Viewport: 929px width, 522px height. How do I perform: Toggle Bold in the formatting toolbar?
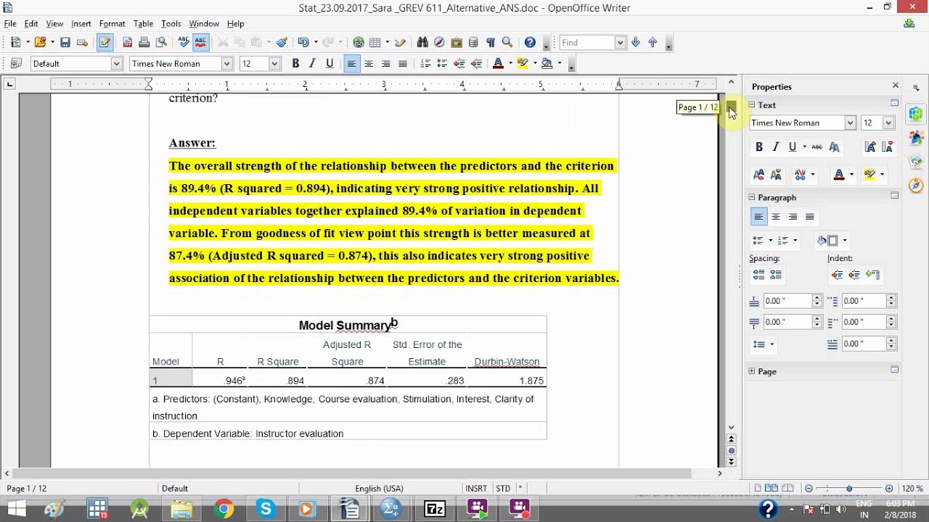pos(295,64)
